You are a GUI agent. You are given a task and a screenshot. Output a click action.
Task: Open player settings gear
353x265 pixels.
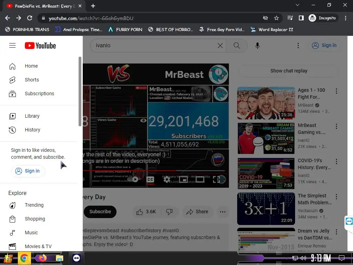(x=167, y=179)
